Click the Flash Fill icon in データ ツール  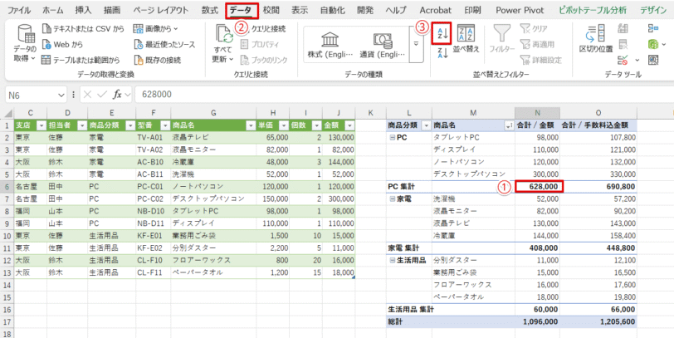pyautogui.click(x=623, y=29)
